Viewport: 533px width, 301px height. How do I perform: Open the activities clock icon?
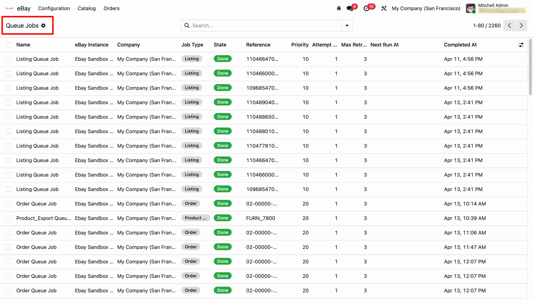coord(366,8)
